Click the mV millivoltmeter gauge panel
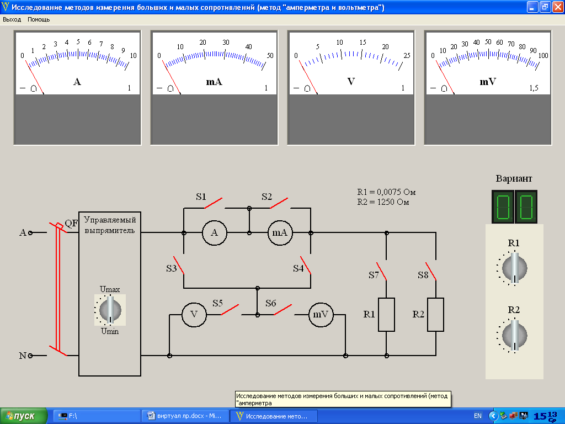Screen dimensions: 565x424 tap(488, 88)
